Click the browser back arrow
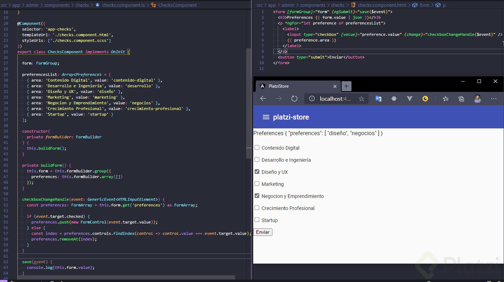 263,99
